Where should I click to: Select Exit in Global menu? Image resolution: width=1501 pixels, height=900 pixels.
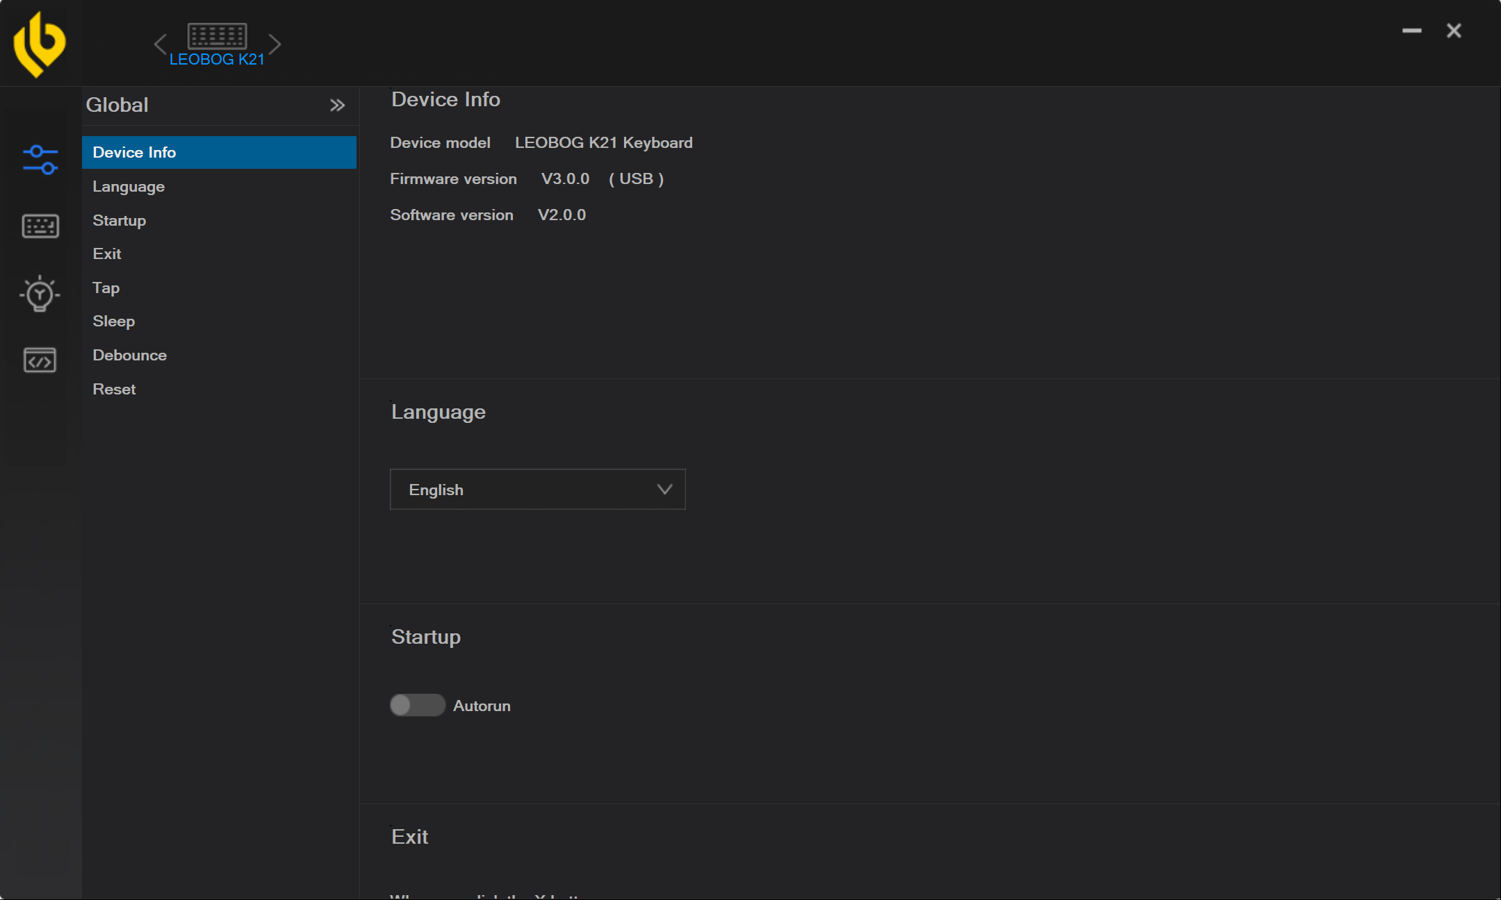[219, 253]
